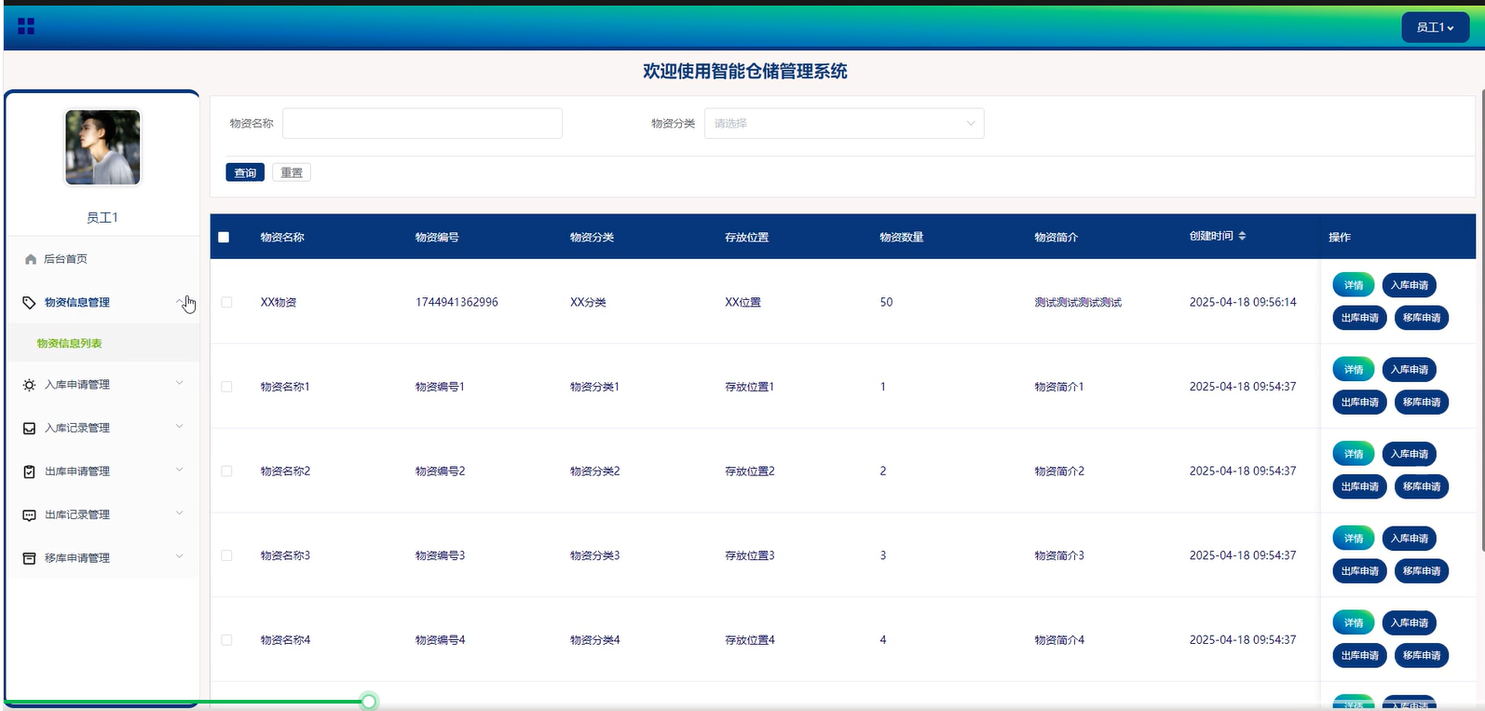Click 出库申请 button for 物资名称4 row
The height and width of the screenshot is (711, 1485).
pos(1360,655)
